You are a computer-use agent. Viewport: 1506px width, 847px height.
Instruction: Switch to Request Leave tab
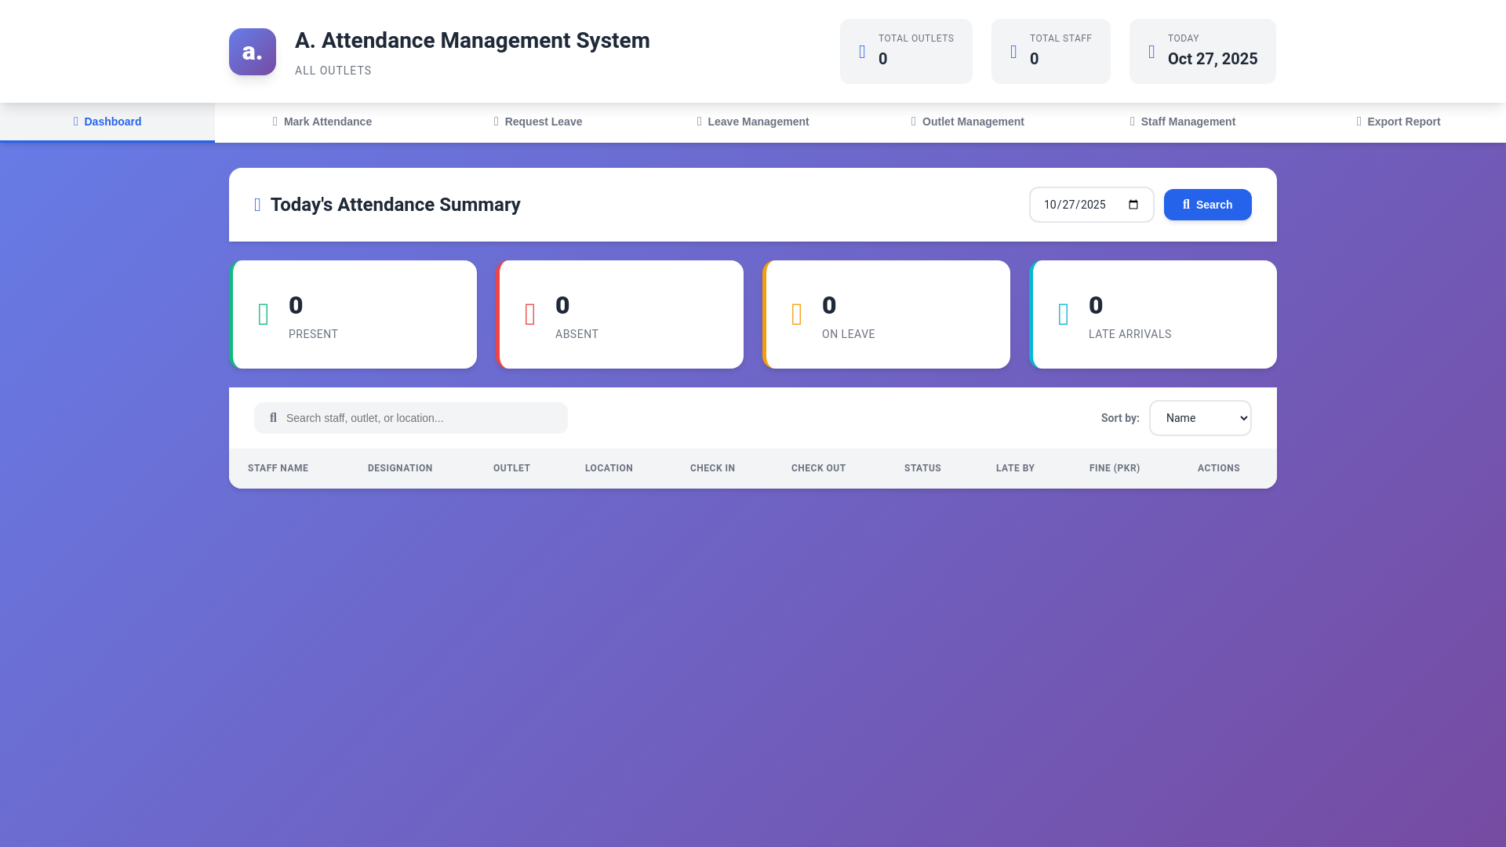point(538,122)
